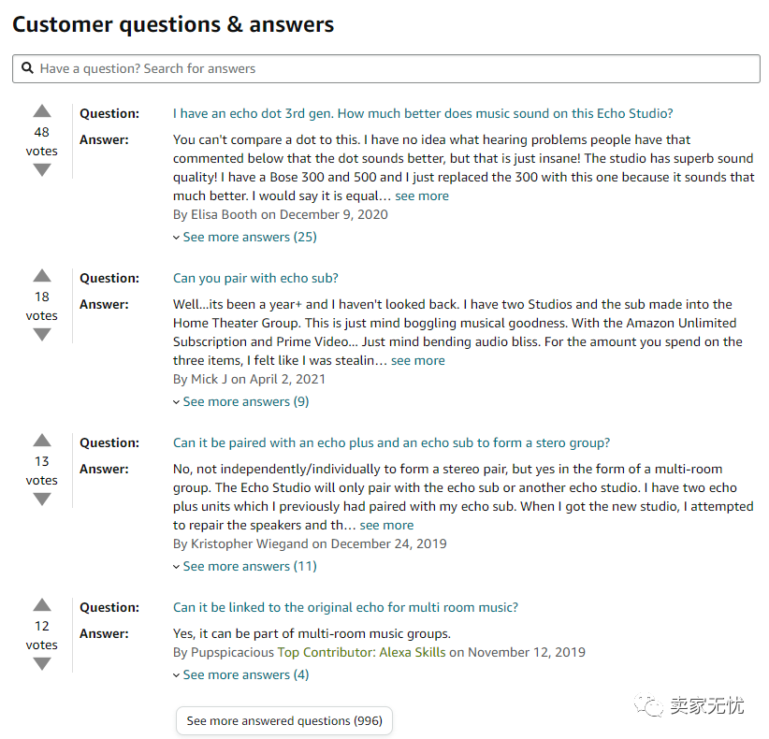This screenshot has width=769, height=739.
Task: Upvote the multi room music question
Action: (42, 605)
